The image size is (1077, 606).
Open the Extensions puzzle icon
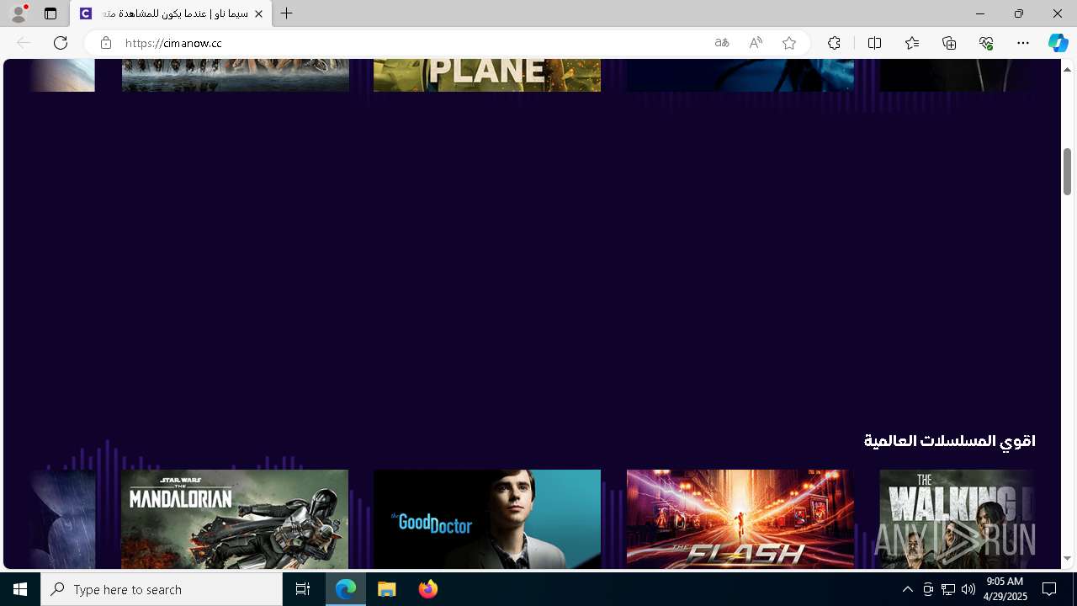pyautogui.click(x=834, y=43)
